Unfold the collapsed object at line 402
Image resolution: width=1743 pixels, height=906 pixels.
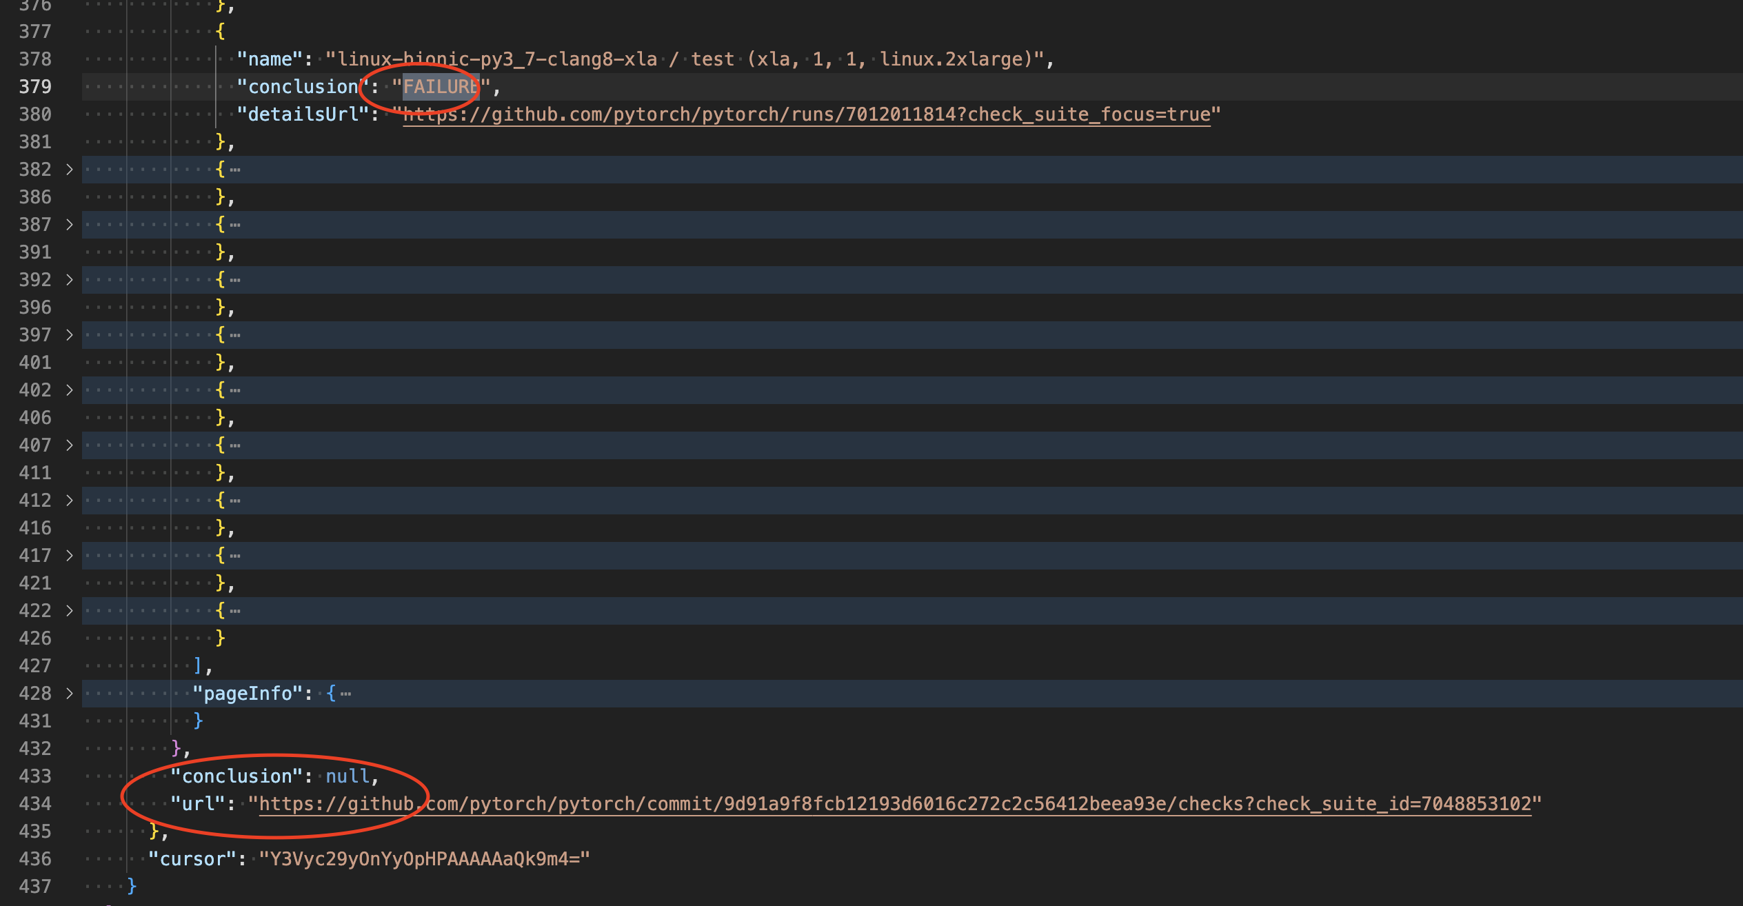[x=69, y=390]
